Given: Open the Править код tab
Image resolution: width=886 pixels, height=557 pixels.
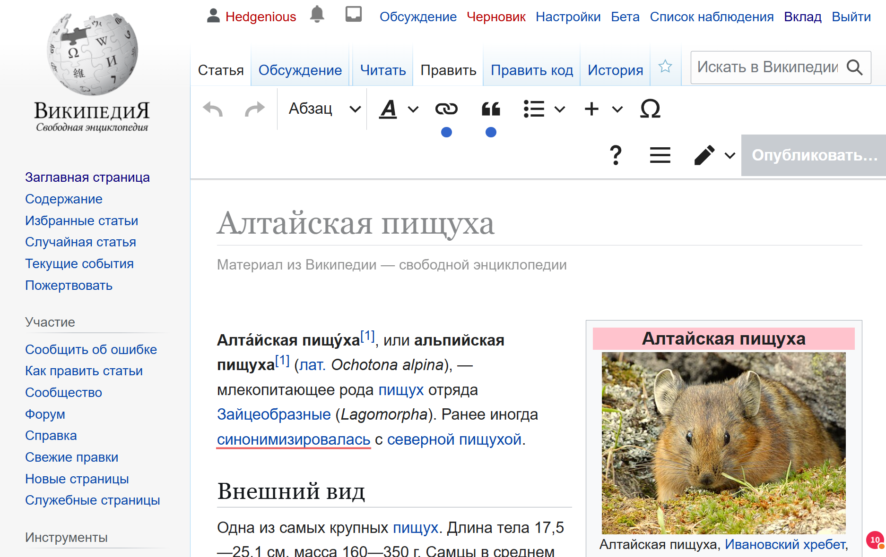Looking at the screenshot, I should [531, 70].
